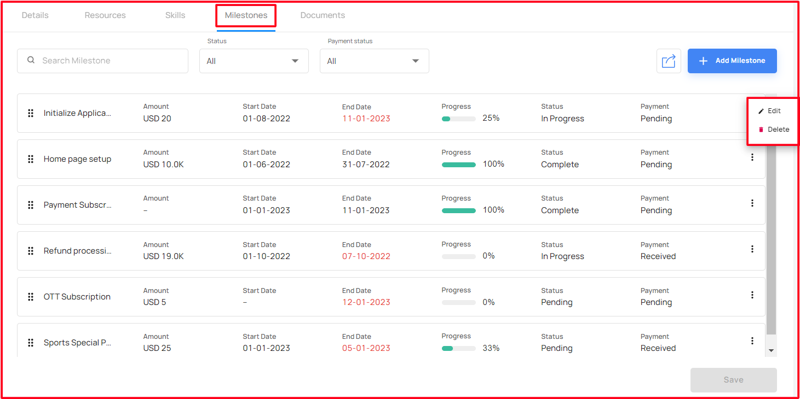Image resolution: width=800 pixels, height=399 pixels.
Task: Open the three-dot menu for OTT Subscription
Action: coord(752,295)
